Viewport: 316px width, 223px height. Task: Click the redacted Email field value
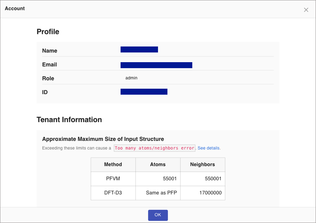click(x=156, y=65)
